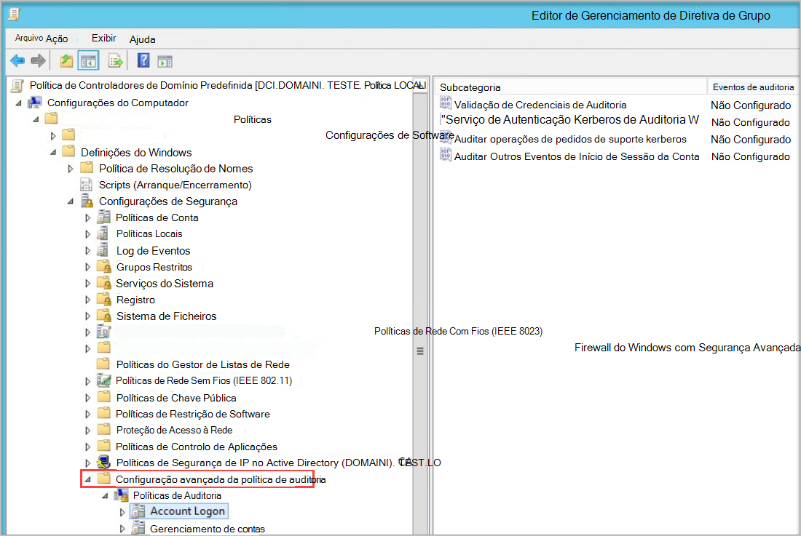Select Auditar operações de pedidos de suporte kerberos

pyautogui.click(x=570, y=139)
